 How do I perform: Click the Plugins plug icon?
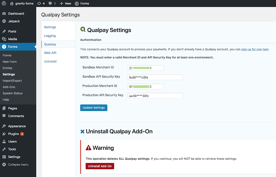[x=4, y=134]
